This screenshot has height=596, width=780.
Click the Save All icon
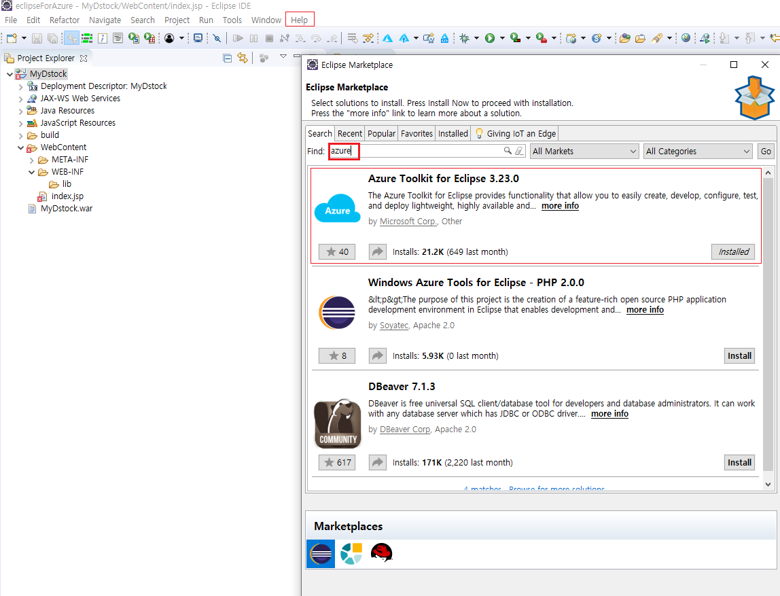pos(52,38)
